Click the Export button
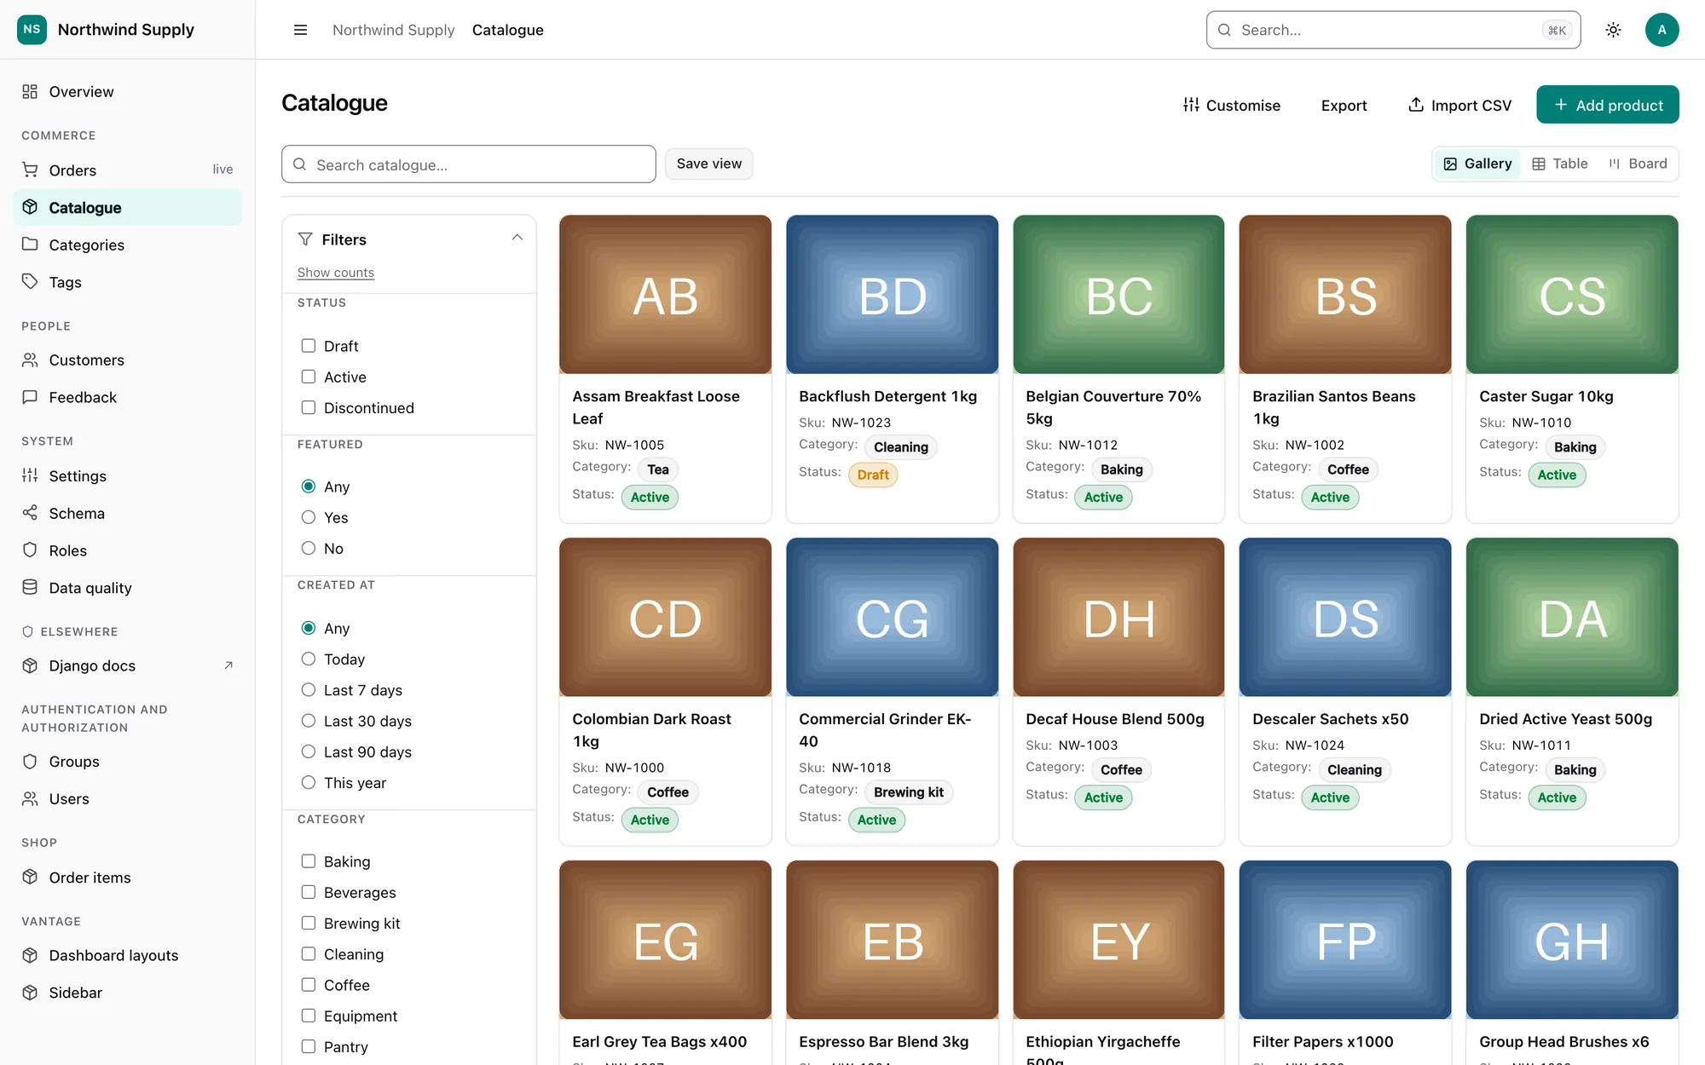The width and height of the screenshot is (1705, 1065). (1344, 105)
